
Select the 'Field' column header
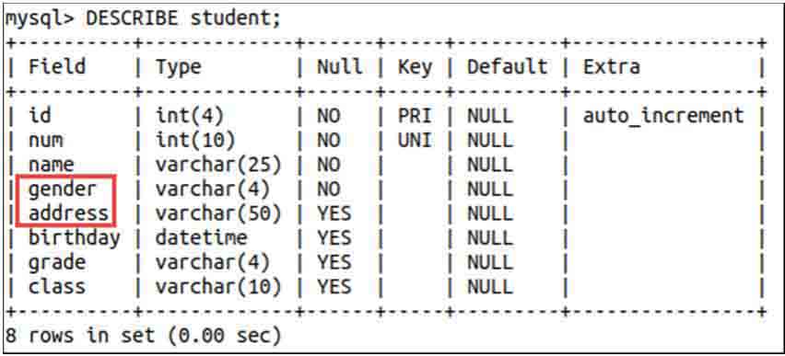tap(57, 66)
